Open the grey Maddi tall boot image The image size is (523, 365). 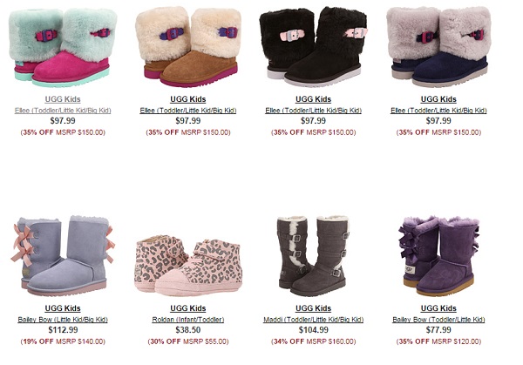313,255
